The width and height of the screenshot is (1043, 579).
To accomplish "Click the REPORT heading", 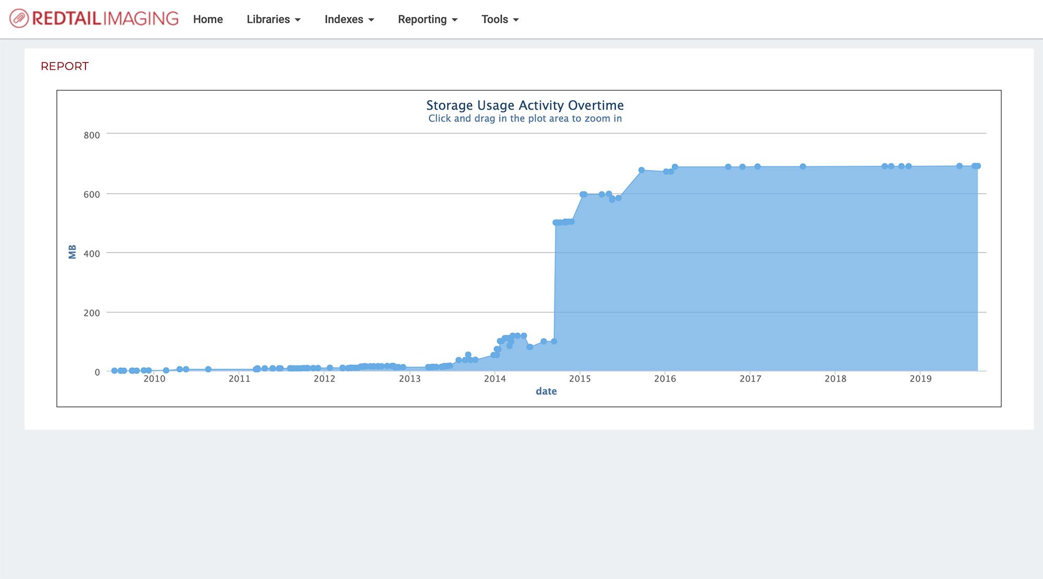I will tap(65, 66).
